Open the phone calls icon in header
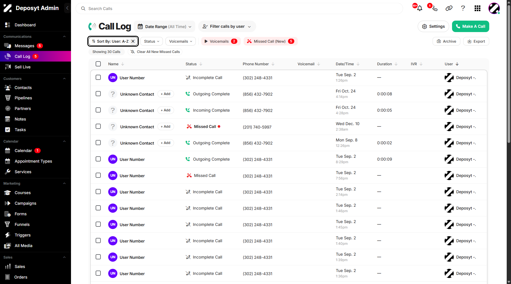Image resolution: width=511 pixels, height=284 pixels. 435,8
